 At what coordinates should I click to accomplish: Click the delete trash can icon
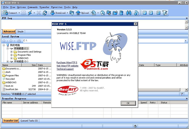(121, 13)
